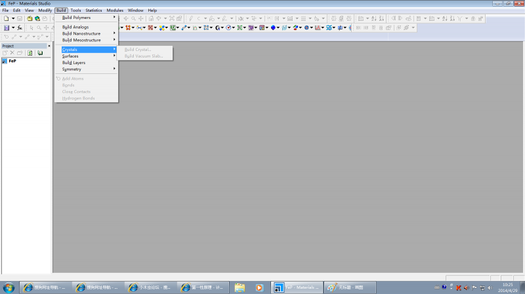Screen dimensions: 525x294
Task: Open Materials Studio taskbar icon
Action: pyautogui.click(x=297, y=287)
